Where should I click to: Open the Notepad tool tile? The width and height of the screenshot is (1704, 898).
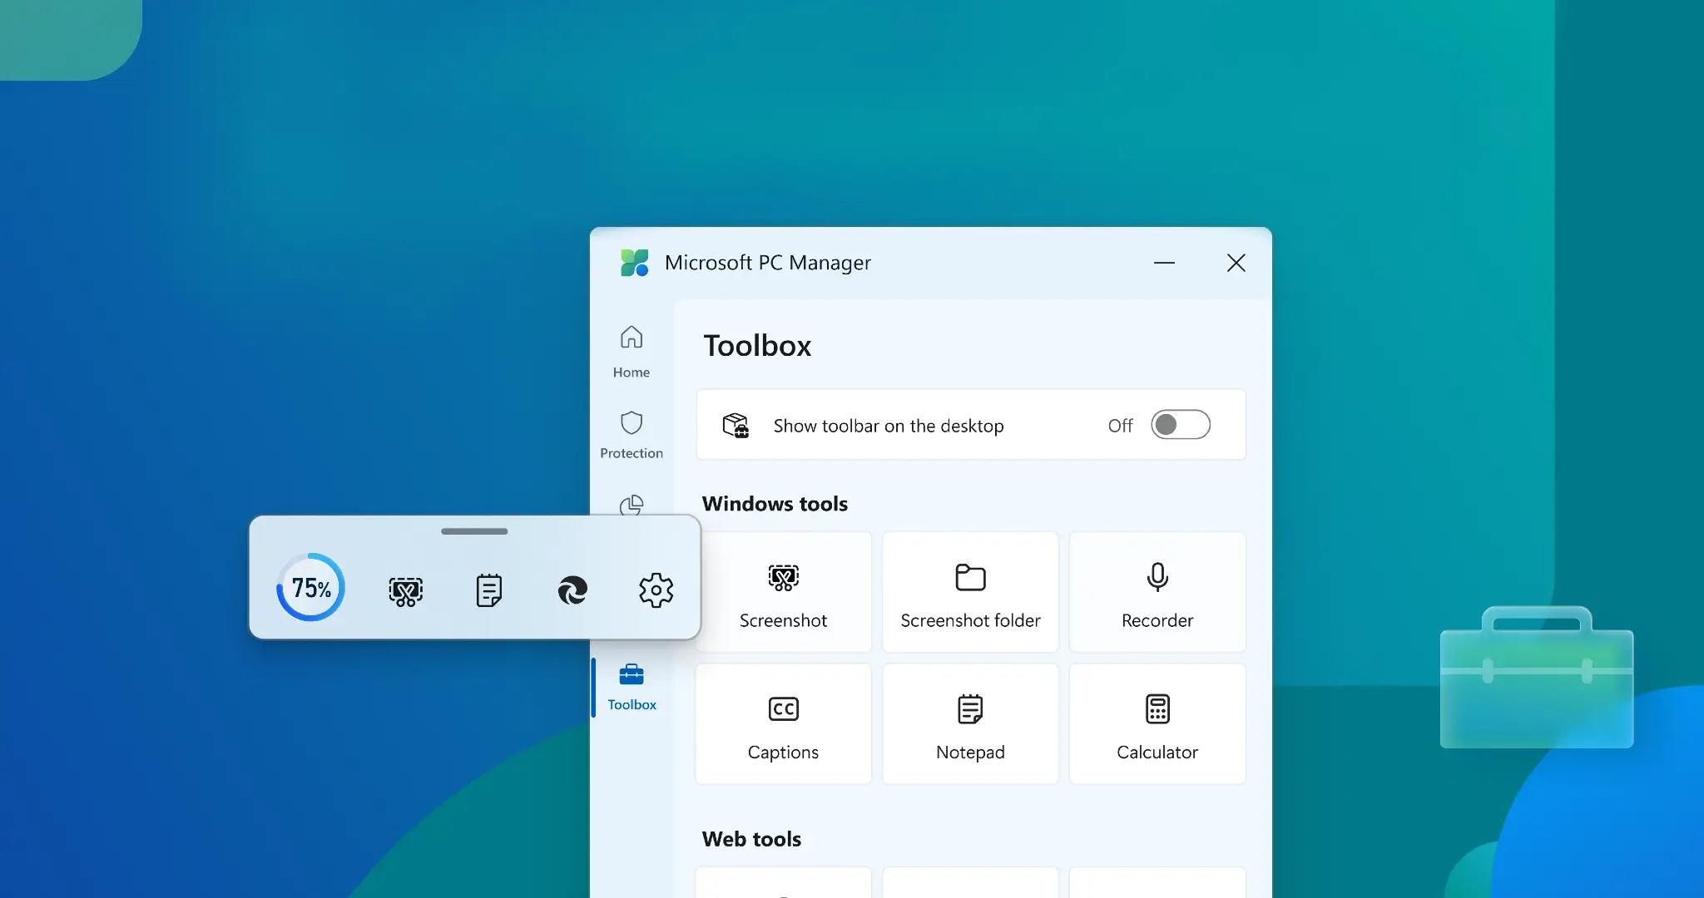pos(970,724)
